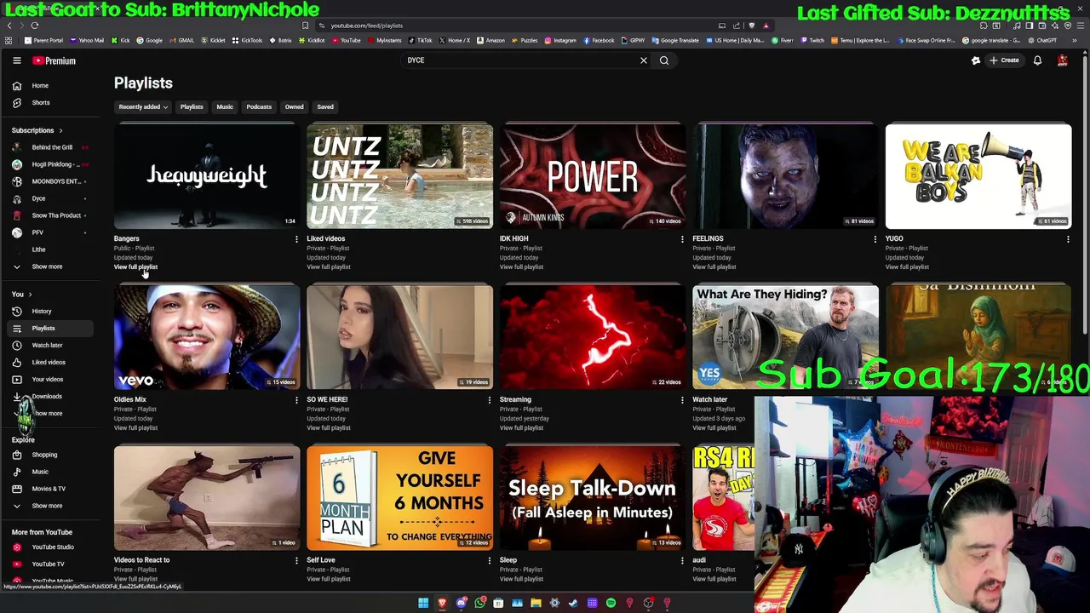Clear the search box with the X
This screenshot has width=1090, height=613.
(x=644, y=60)
